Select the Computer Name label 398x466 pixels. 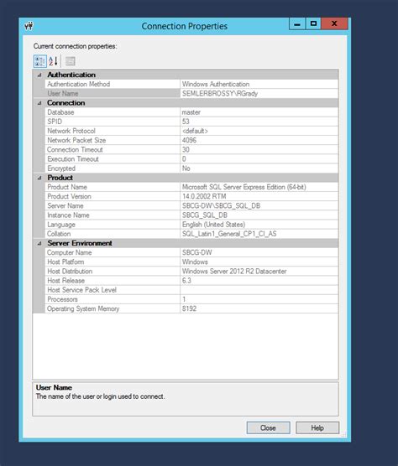point(70,252)
